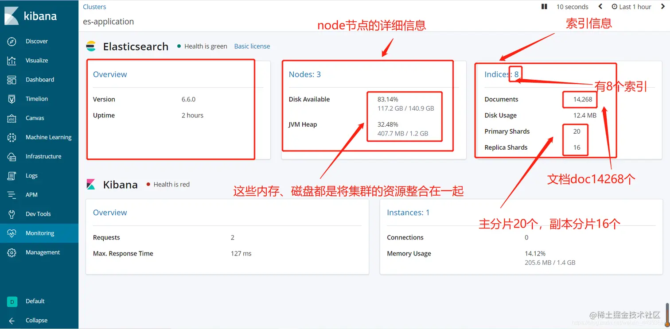The height and width of the screenshot is (329, 670).
Task: Click the Requests value 2
Action: click(233, 237)
